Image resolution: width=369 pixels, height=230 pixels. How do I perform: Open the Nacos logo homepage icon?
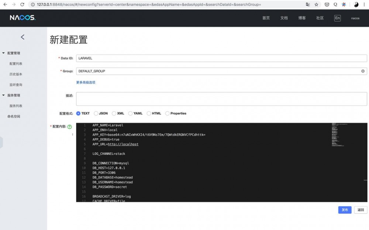tap(21, 17)
